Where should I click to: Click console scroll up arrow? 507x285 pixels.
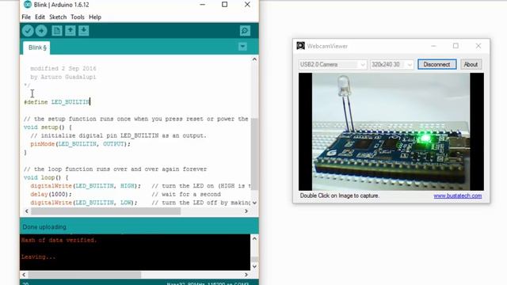[x=254, y=238]
